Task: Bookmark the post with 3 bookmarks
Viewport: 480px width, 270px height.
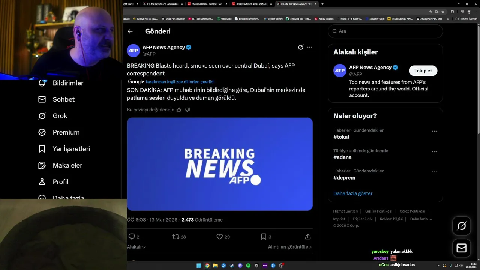Action: 264,237
